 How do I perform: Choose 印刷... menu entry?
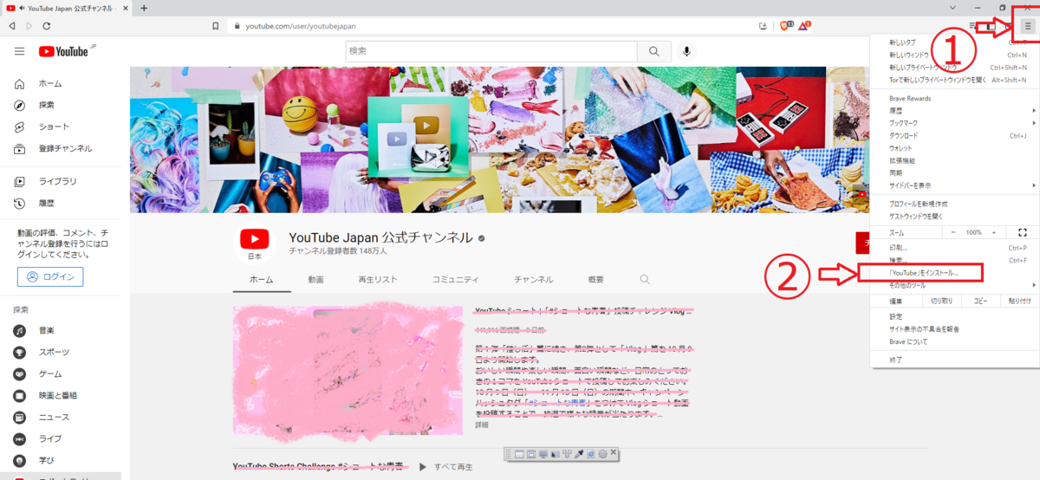pos(955,248)
